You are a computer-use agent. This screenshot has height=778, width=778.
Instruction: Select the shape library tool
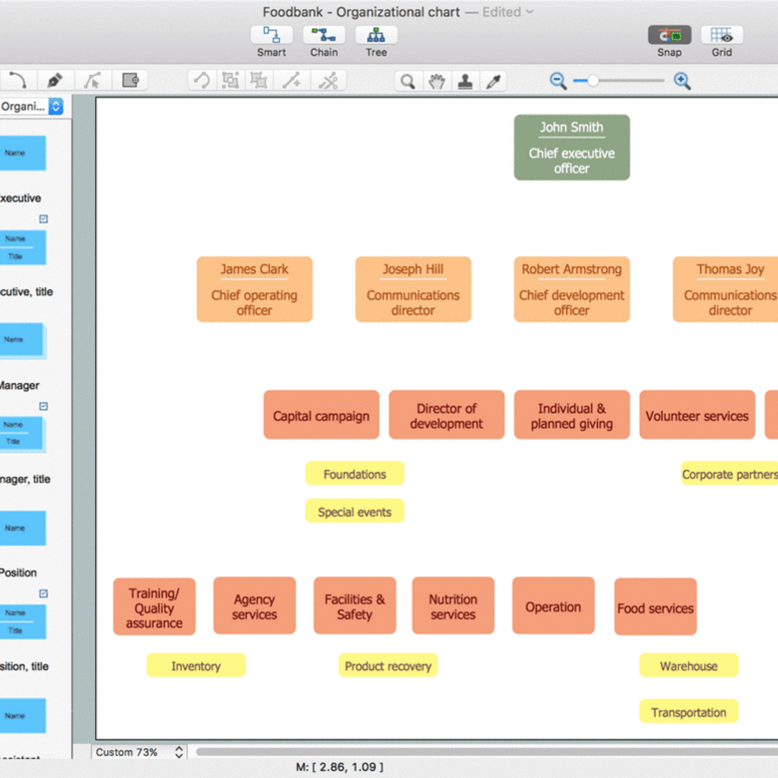coord(130,81)
